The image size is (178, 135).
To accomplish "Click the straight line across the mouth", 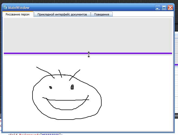I will [x=66, y=100].
